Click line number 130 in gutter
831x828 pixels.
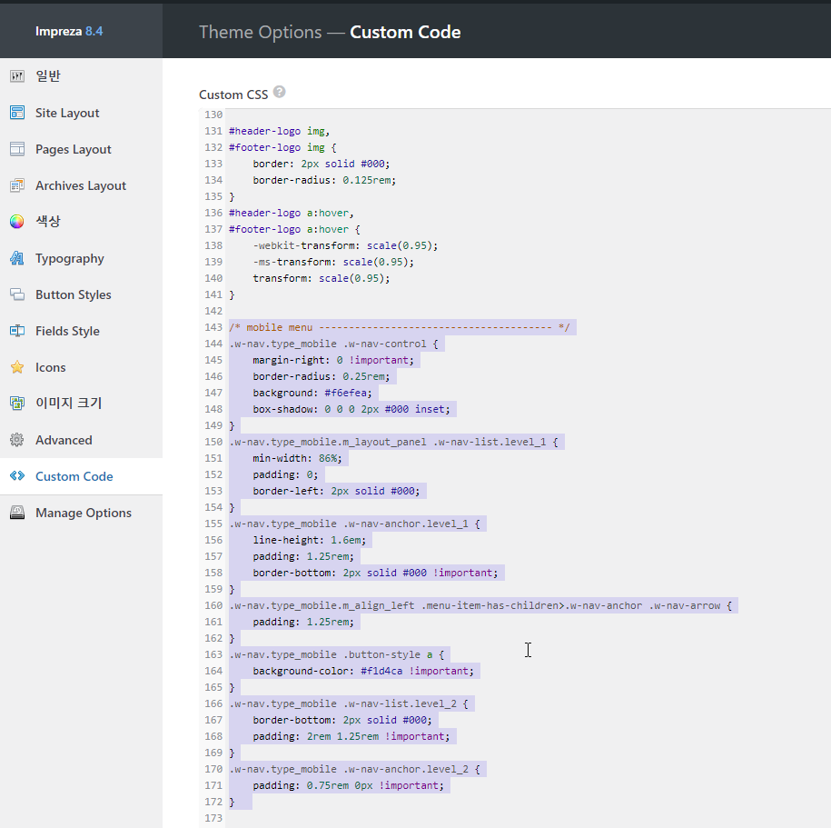pos(213,115)
